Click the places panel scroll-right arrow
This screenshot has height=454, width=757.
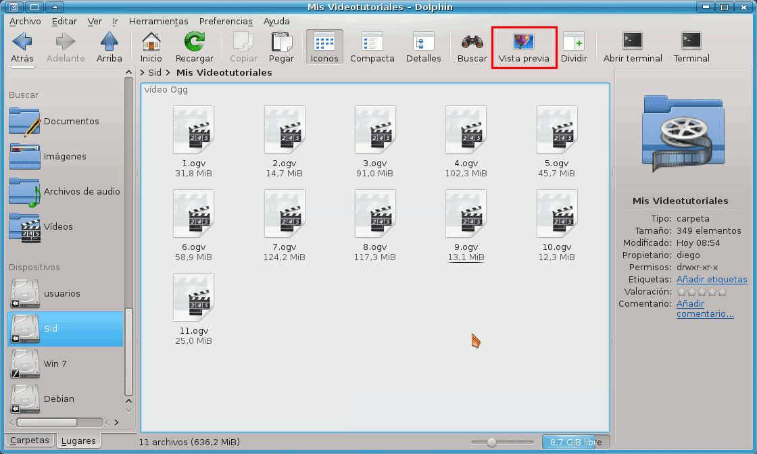[116, 423]
